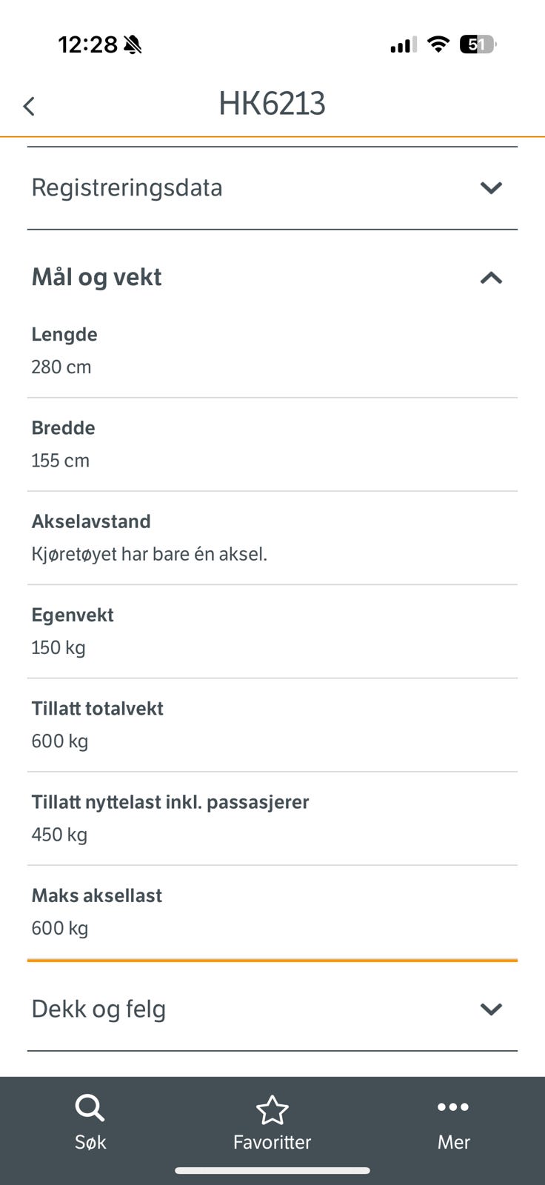Expand the Registreringsdata chevron

491,187
